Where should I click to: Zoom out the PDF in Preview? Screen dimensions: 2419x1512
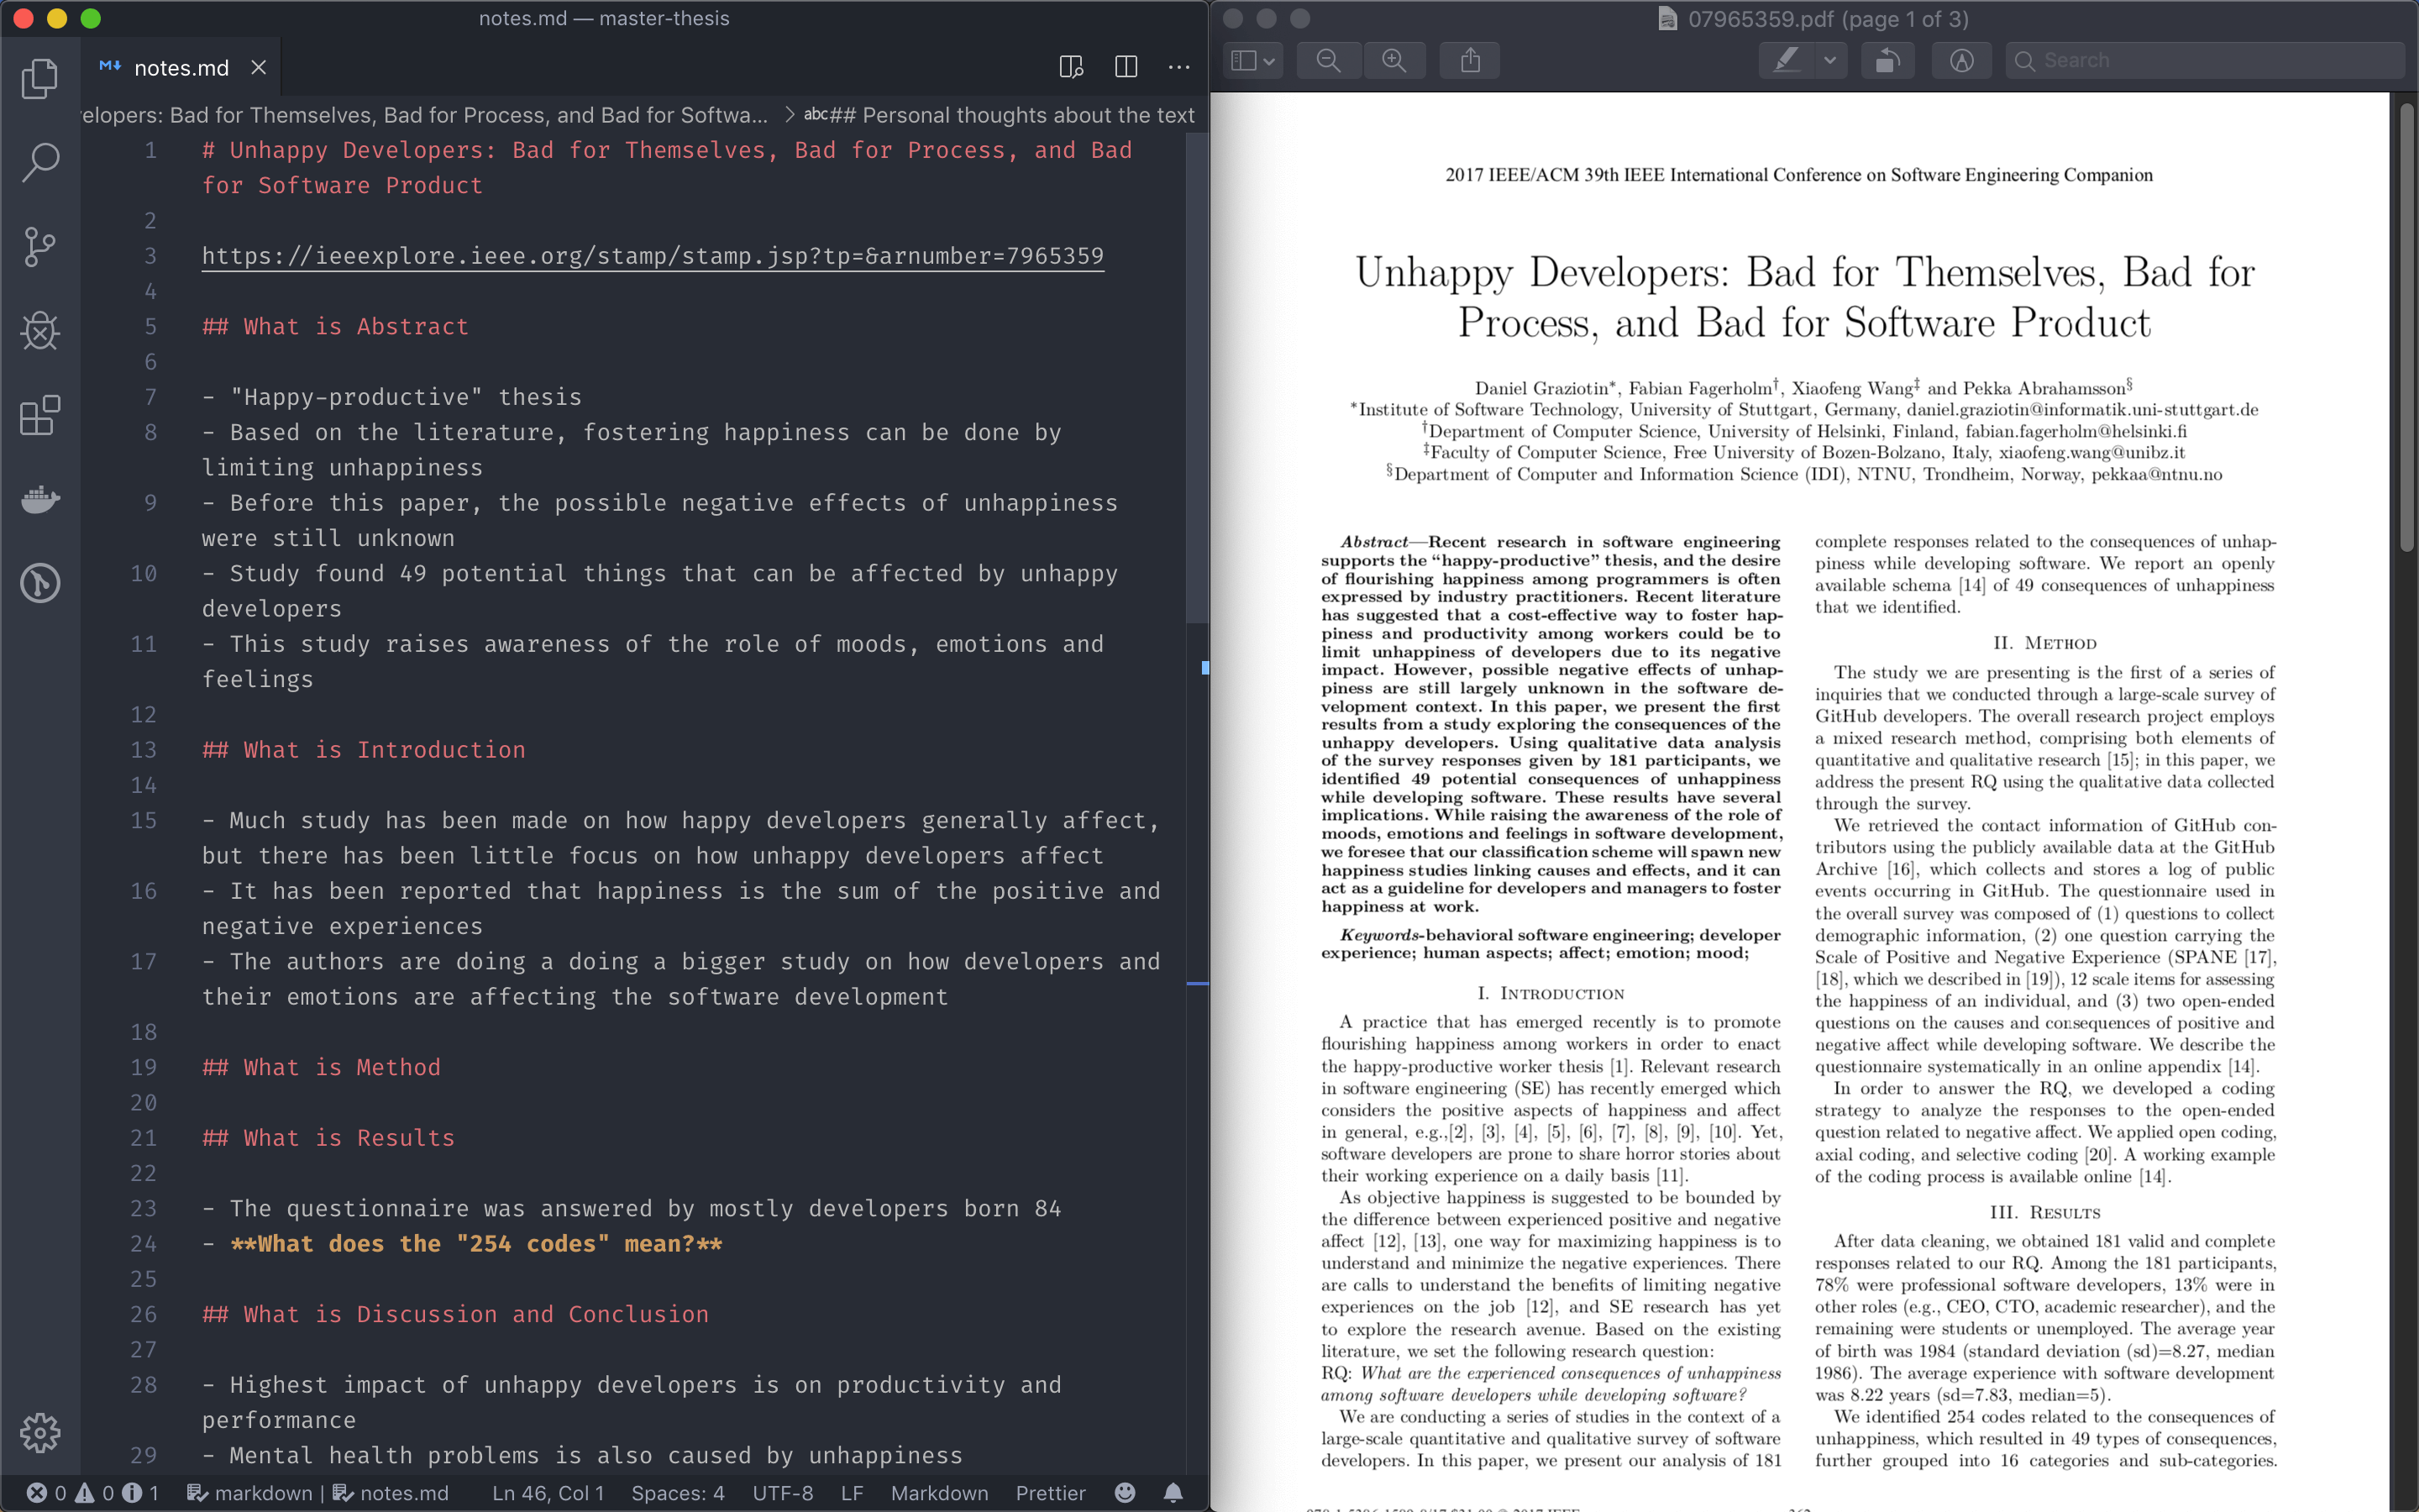(x=1327, y=60)
